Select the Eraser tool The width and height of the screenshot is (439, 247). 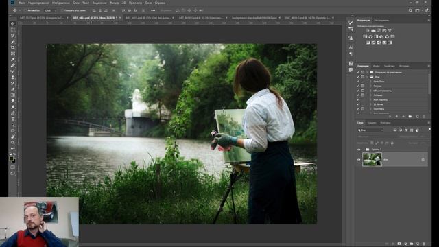[13, 89]
